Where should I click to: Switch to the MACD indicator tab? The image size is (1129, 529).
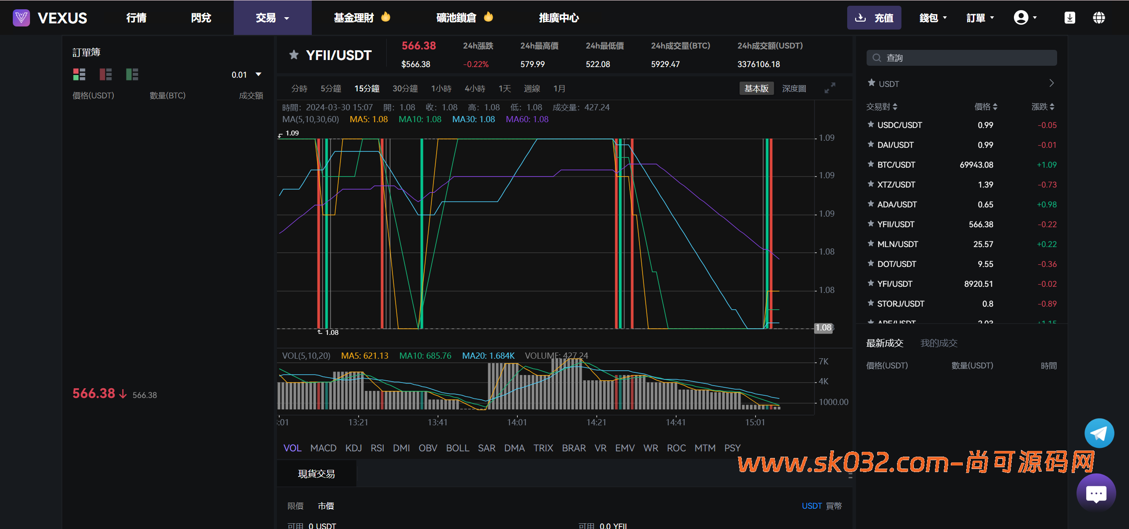coord(323,448)
